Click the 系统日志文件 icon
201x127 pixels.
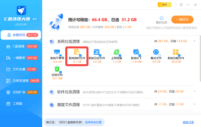tap(96, 52)
